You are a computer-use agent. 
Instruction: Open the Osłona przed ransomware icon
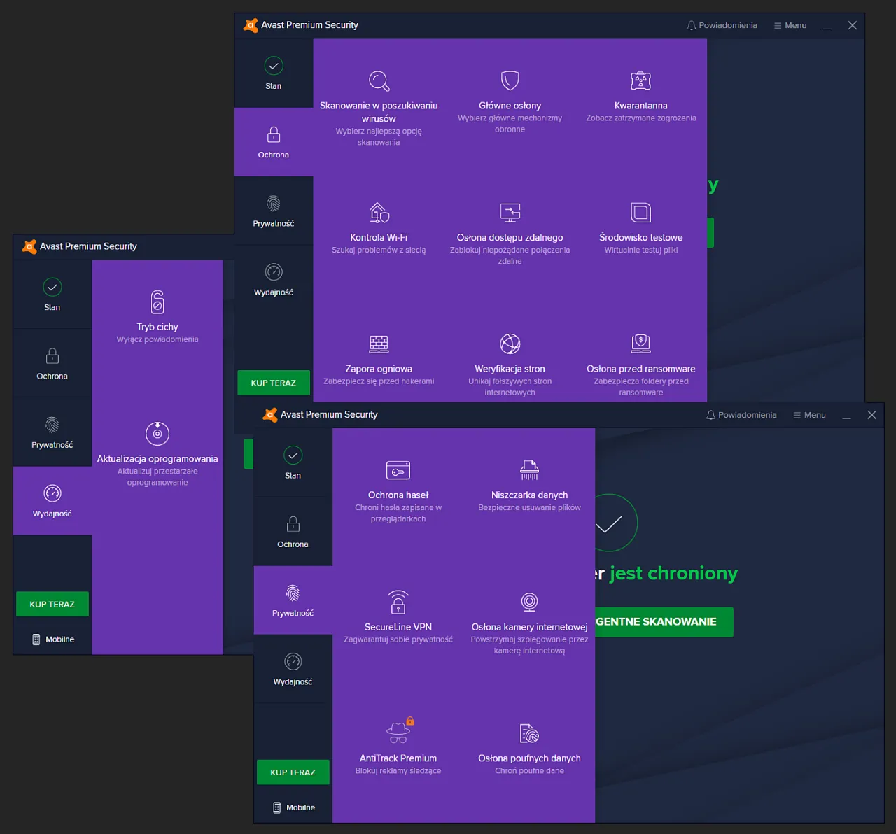pos(640,344)
